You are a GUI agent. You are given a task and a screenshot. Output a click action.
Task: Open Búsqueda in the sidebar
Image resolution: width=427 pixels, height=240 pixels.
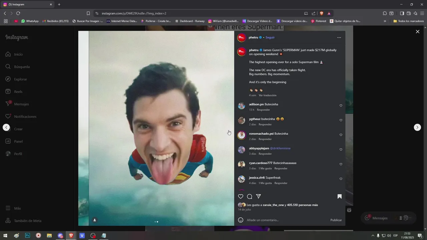tap(18, 67)
